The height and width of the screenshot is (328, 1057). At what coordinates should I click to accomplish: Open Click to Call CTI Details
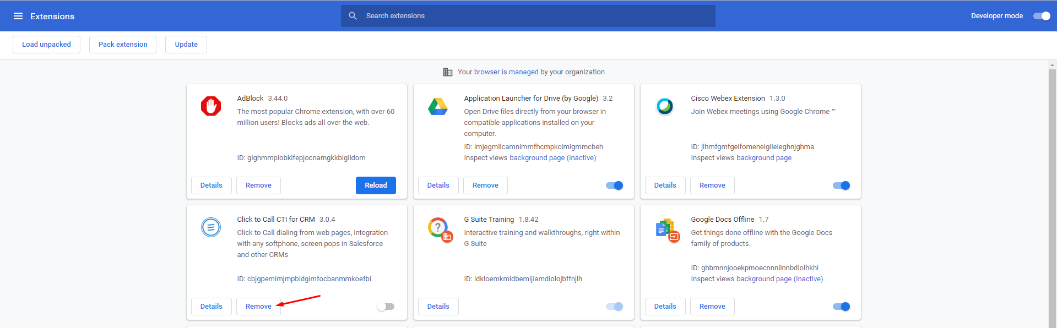tap(212, 307)
